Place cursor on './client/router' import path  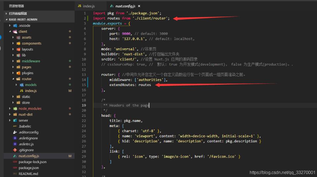[x=150, y=18]
